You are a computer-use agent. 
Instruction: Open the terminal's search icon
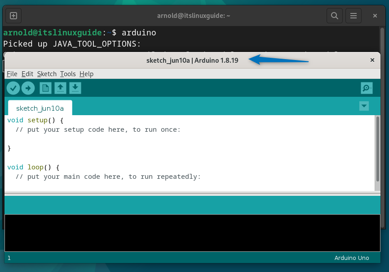pos(334,15)
